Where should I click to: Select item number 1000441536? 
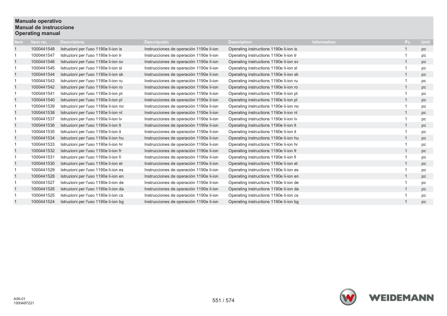point(43,125)
